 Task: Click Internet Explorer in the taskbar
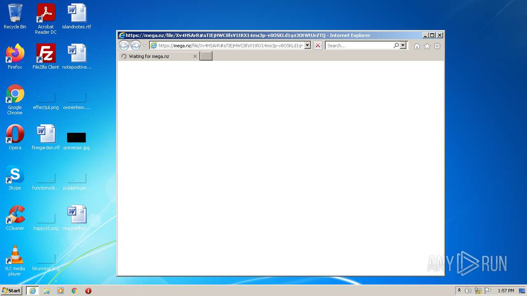pyautogui.click(x=33, y=291)
